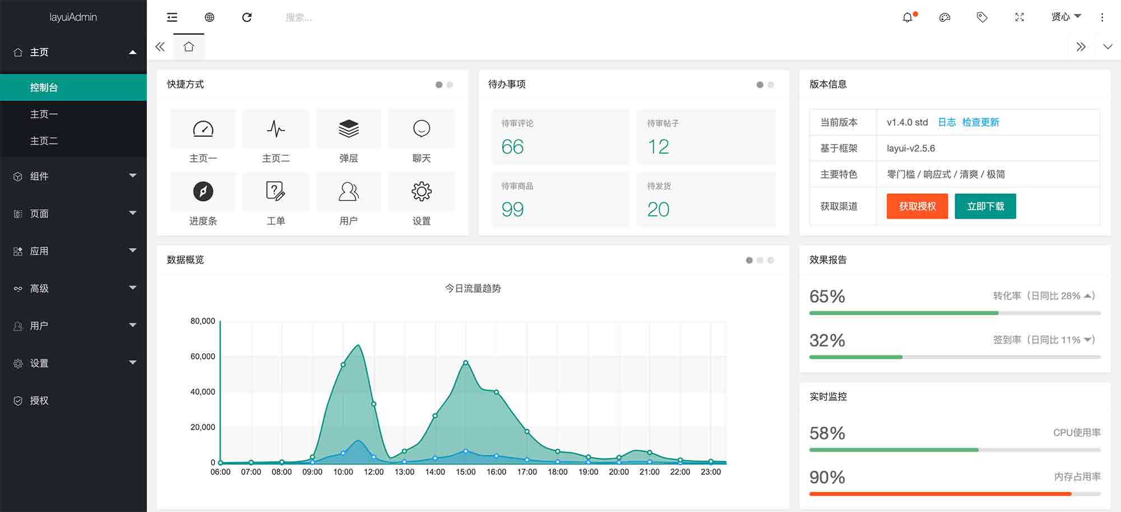Screen dimensions: 1121x512
Task: Collapse the 主页 sidebar group
Action: [x=73, y=52]
